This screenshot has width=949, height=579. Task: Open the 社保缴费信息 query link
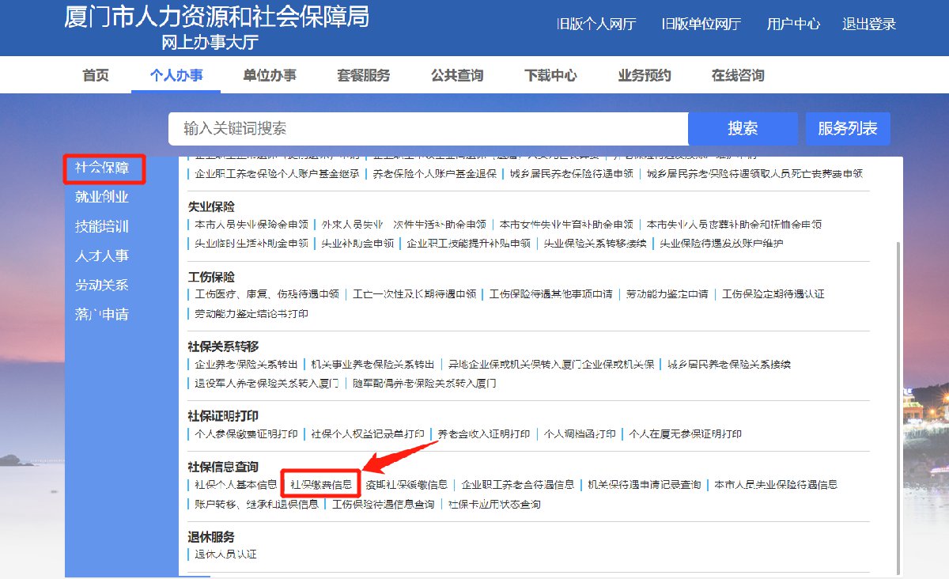click(x=321, y=484)
